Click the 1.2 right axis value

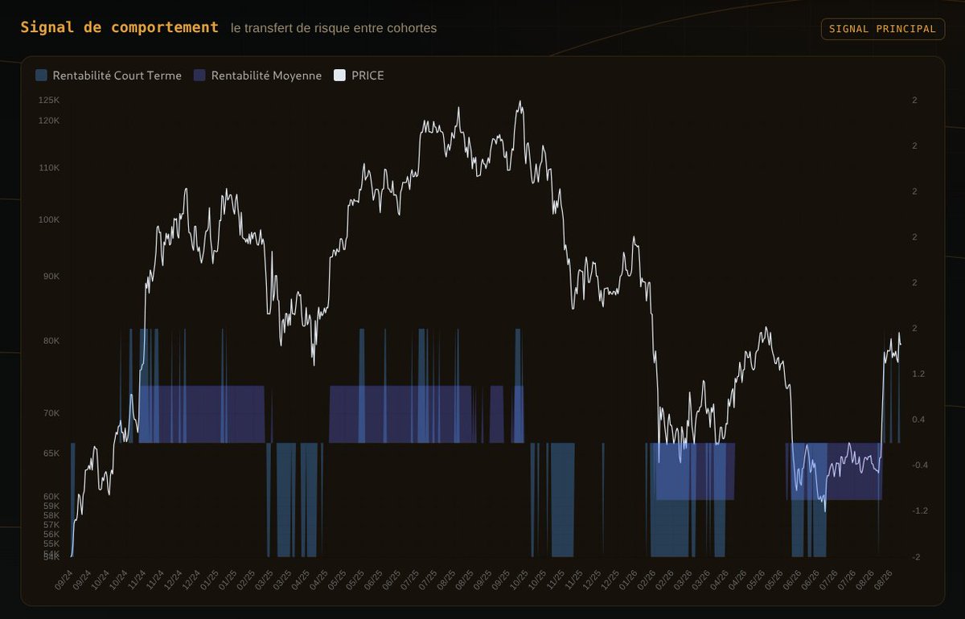coord(918,374)
